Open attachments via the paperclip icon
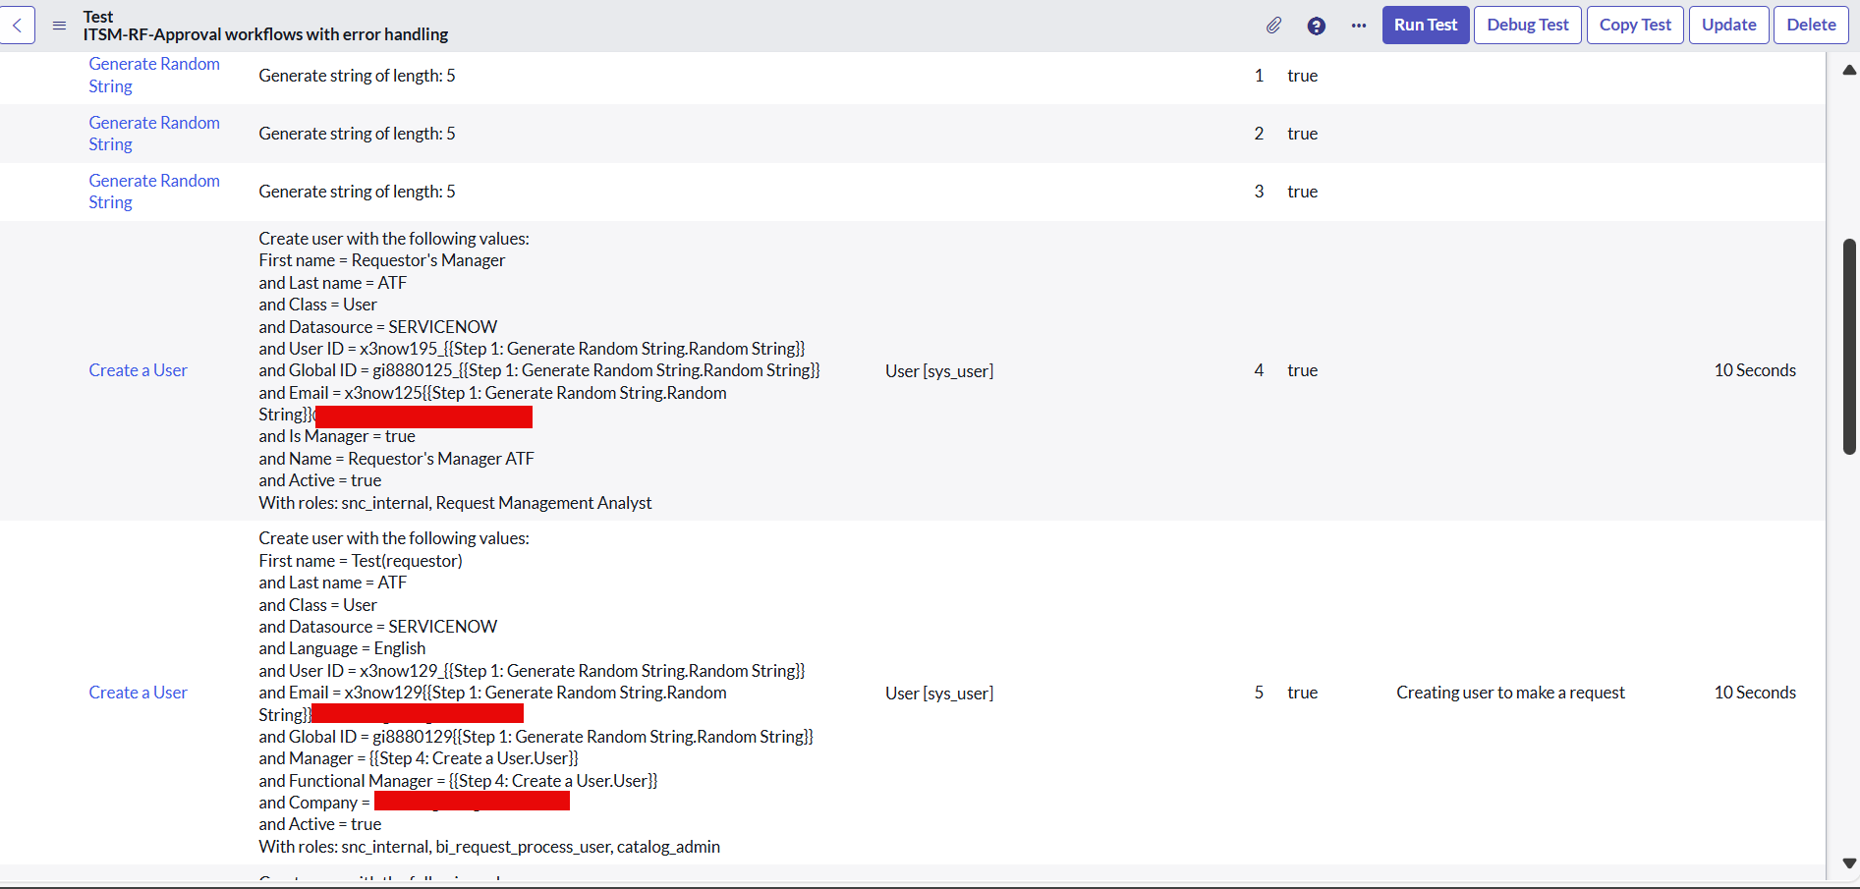 tap(1273, 26)
